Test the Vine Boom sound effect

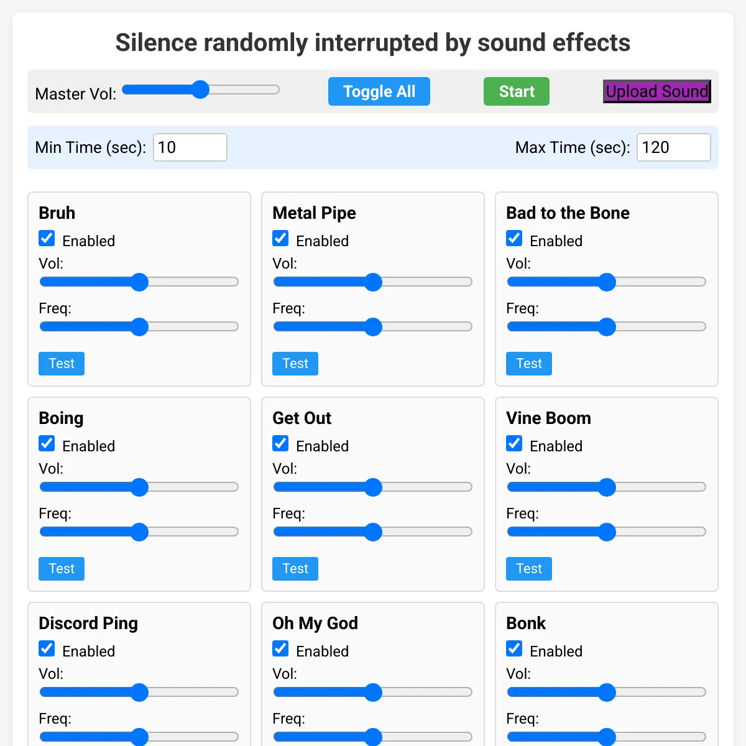[528, 568]
